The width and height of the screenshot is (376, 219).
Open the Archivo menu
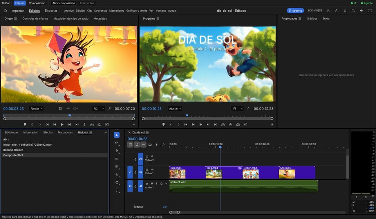(x=69, y=11)
